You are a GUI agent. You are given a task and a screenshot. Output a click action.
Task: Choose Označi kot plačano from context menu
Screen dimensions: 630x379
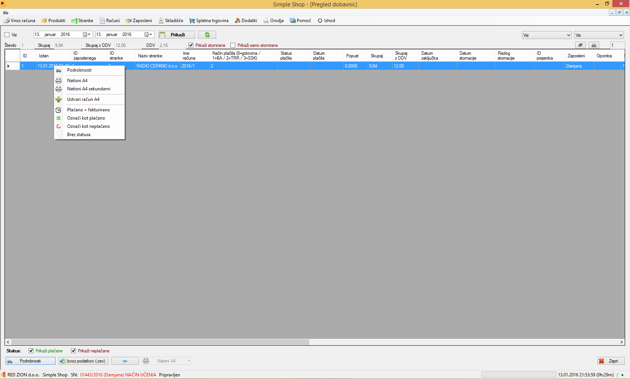coord(86,118)
